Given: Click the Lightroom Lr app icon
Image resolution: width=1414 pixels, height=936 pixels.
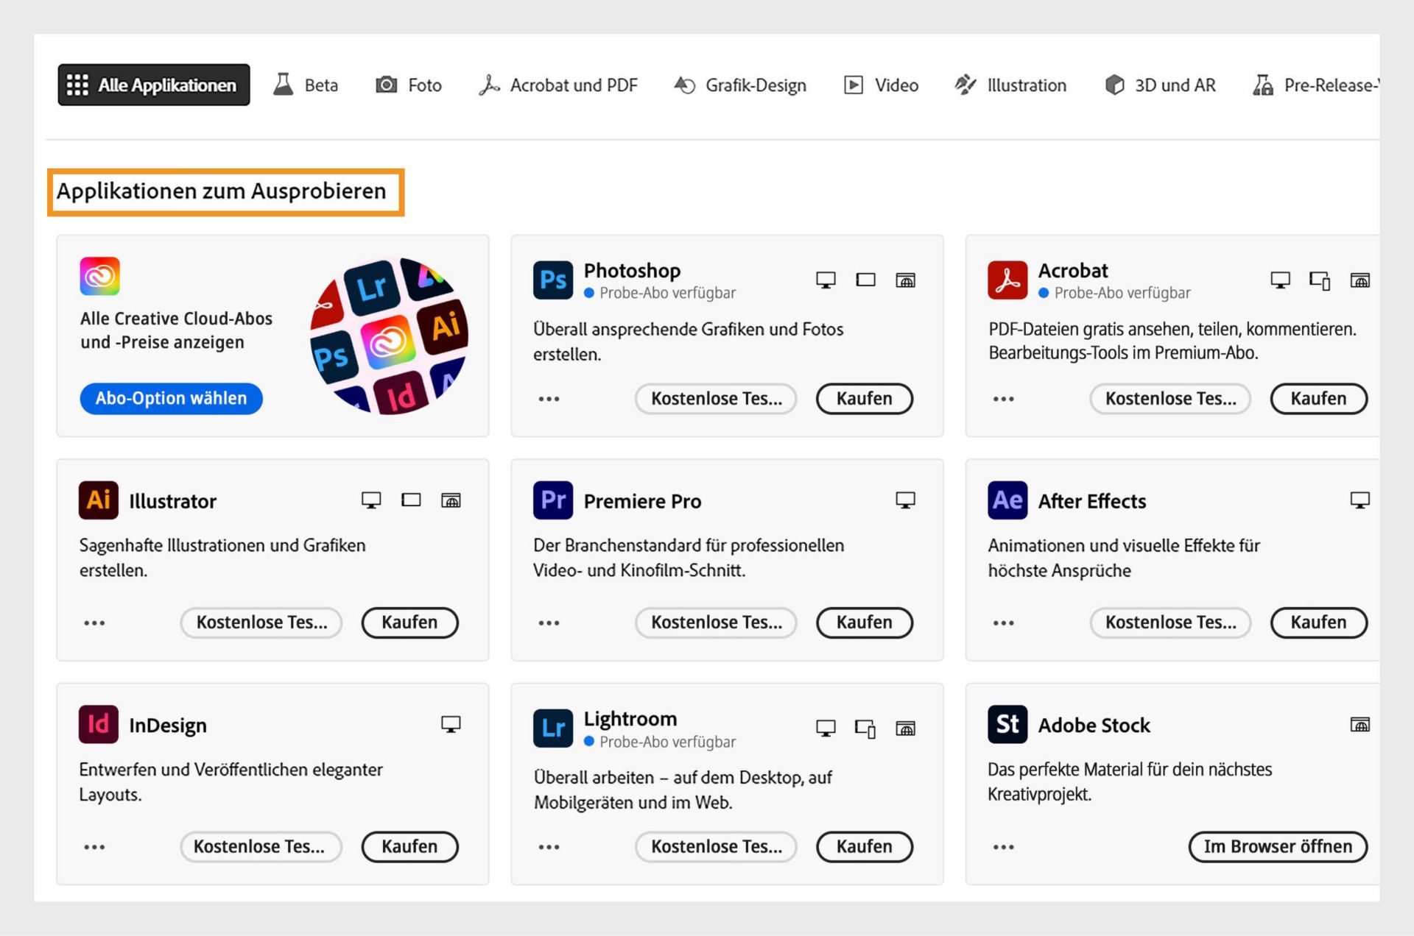Looking at the screenshot, I should [553, 728].
